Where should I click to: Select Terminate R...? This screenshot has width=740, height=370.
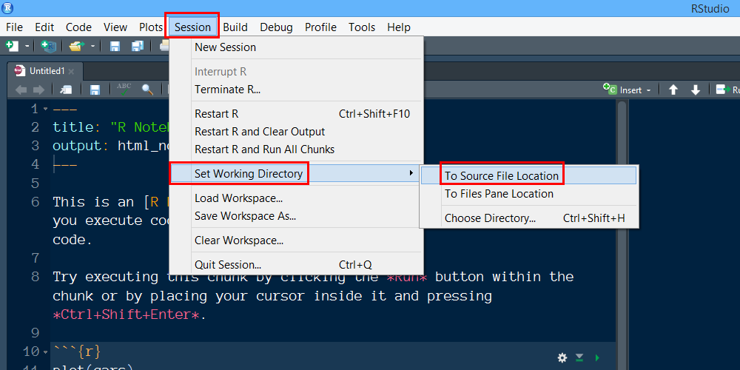pos(296,90)
